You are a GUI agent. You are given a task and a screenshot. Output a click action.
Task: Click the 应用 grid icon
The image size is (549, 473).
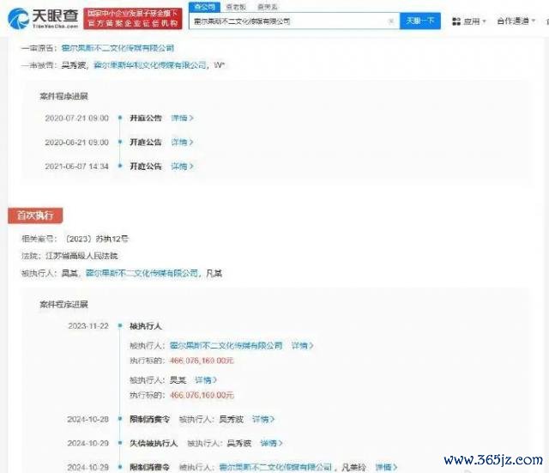pyautogui.click(x=456, y=21)
